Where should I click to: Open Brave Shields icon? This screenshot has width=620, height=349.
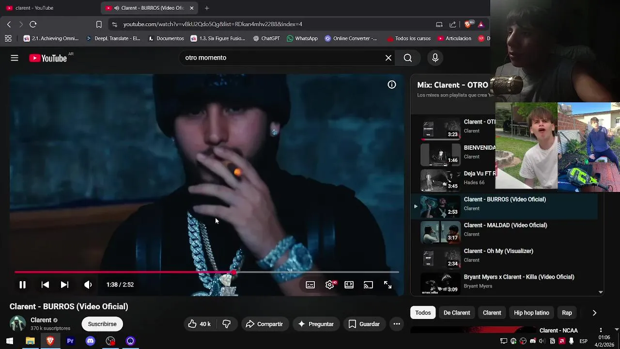[x=468, y=24]
